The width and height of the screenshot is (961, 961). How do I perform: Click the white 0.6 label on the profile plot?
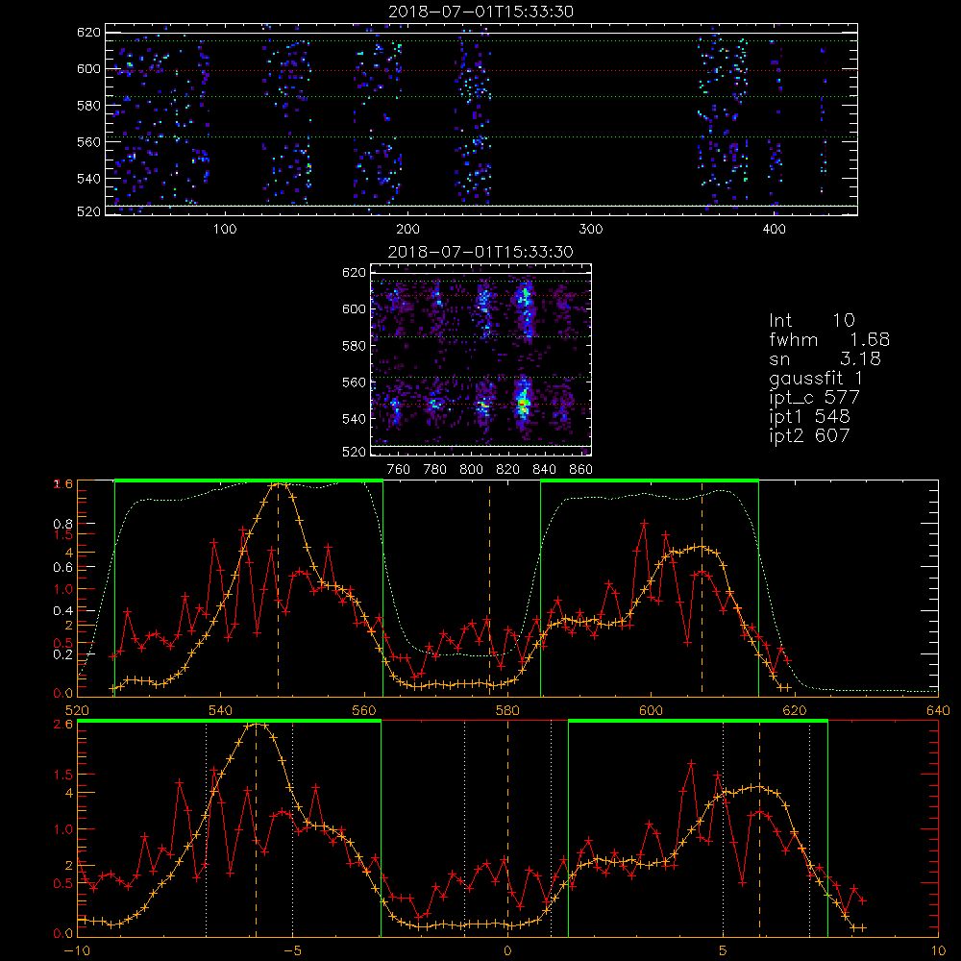click(63, 568)
